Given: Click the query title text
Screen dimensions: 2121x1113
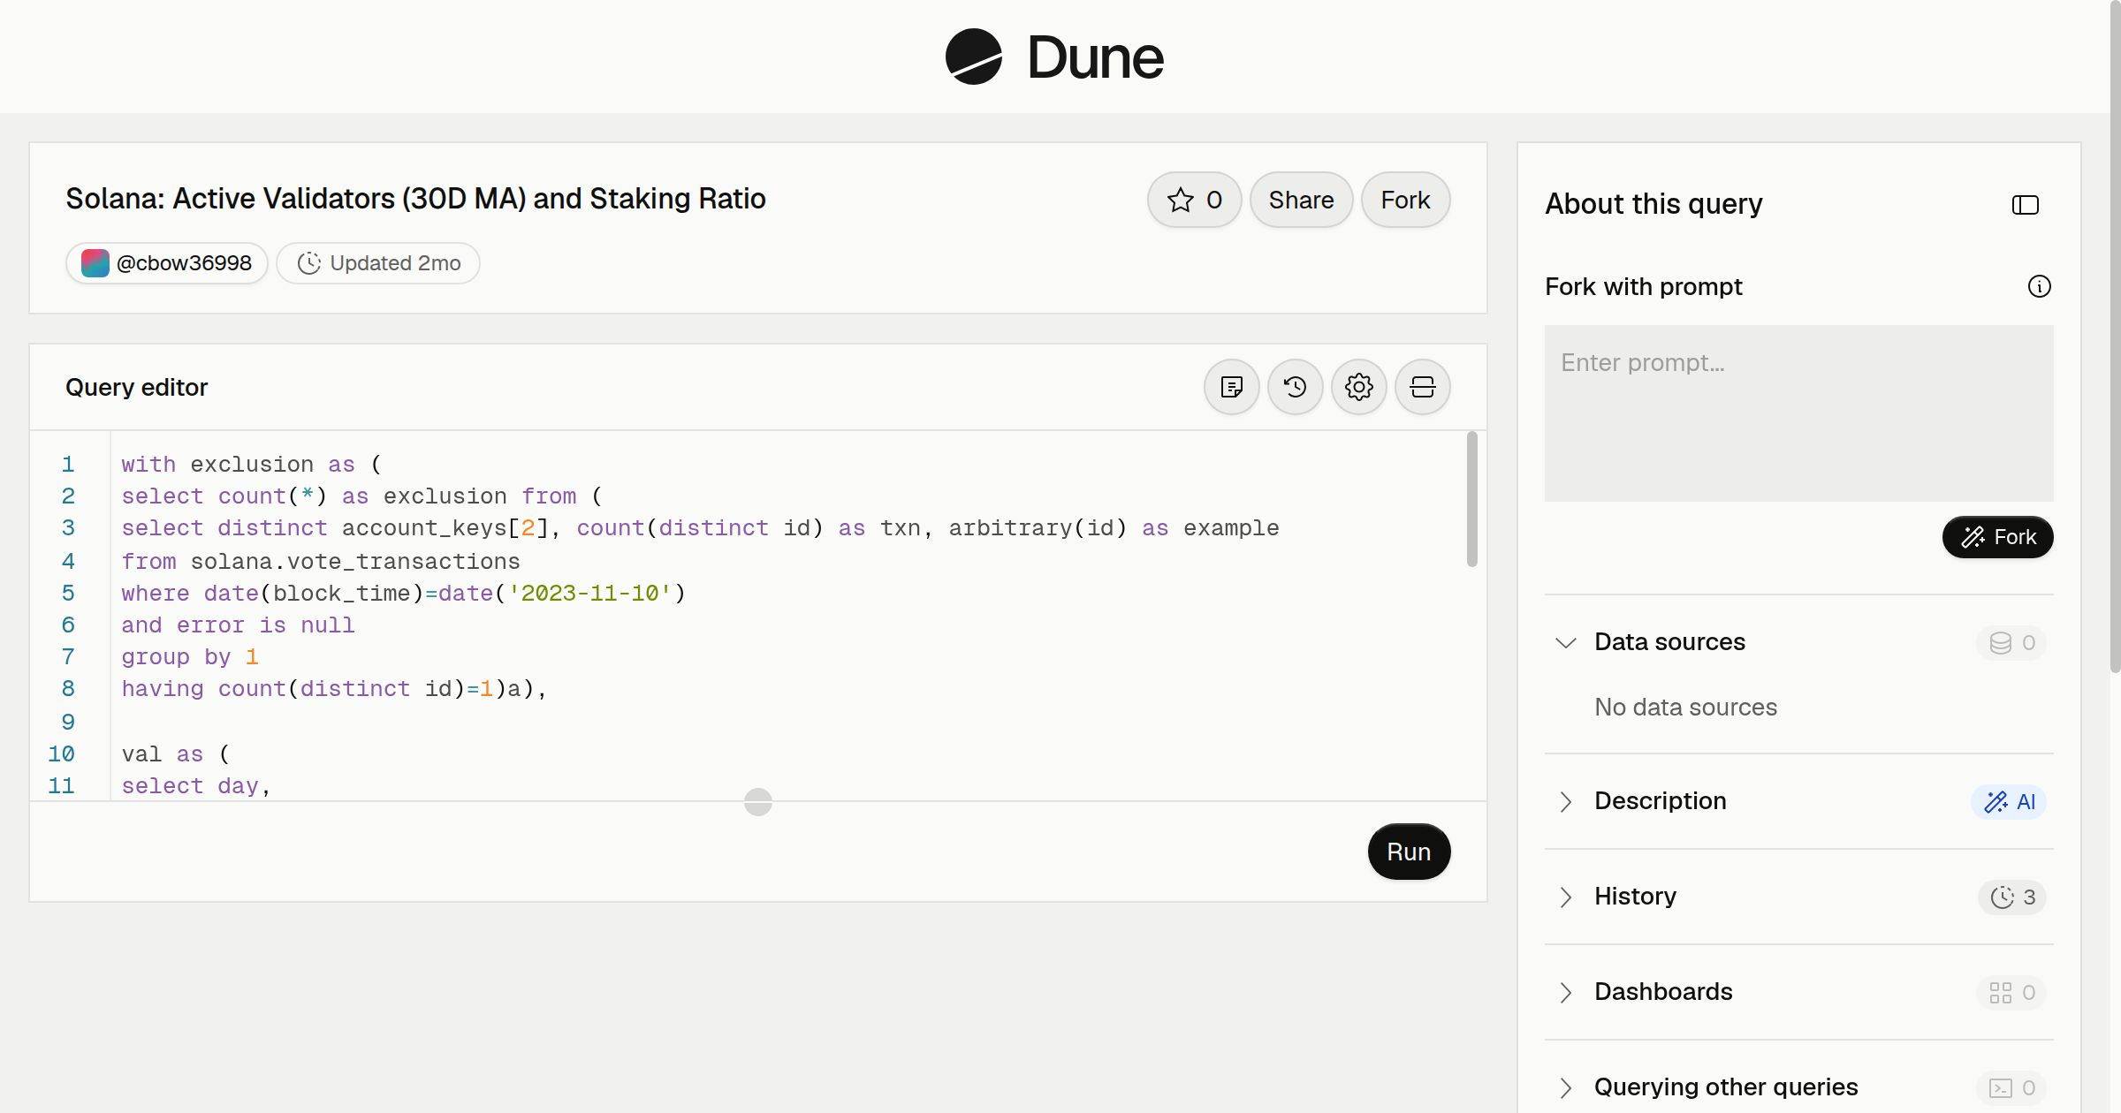Looking at the screenshot, I should 415,199.
